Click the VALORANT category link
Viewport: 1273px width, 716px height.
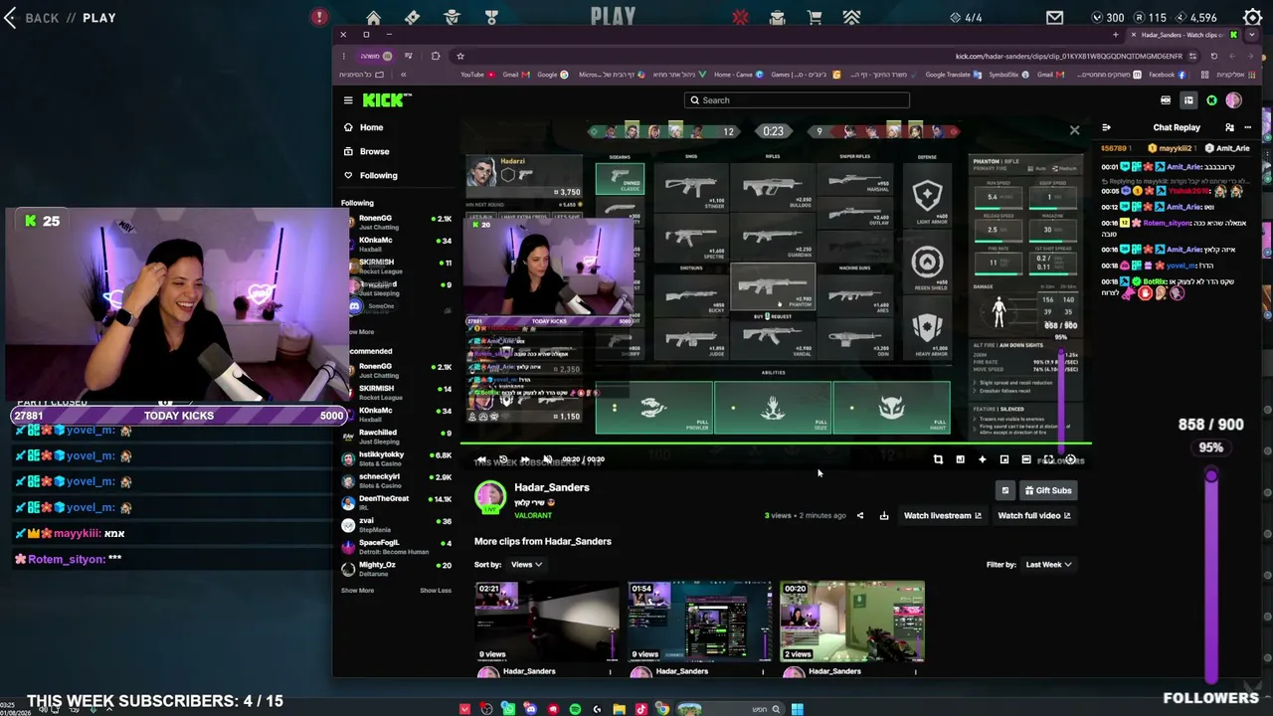point(533,516)
